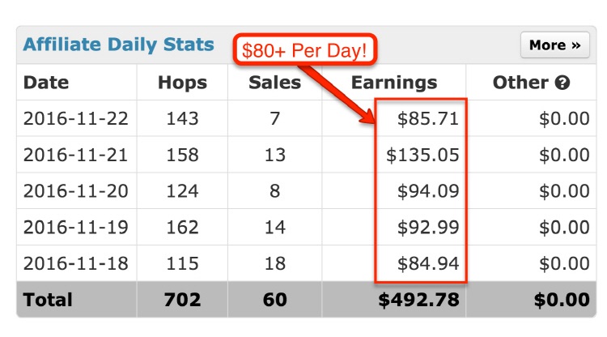Click the 18 sales value

275,263
